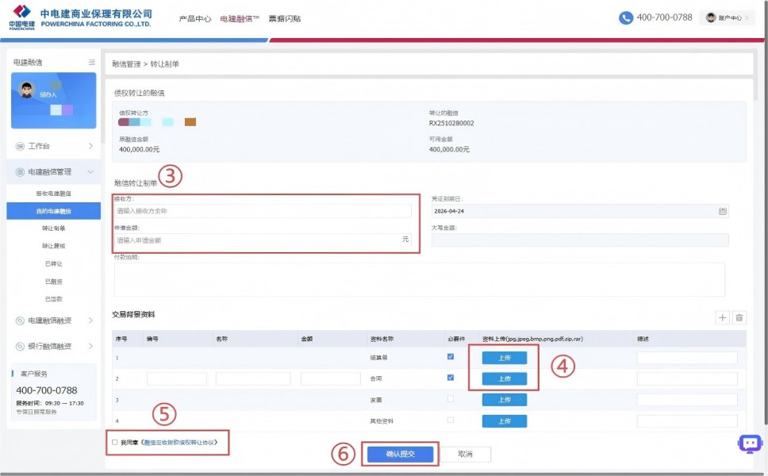Image resolution: width=768 pixels, height=476 pixels.
Task: Select 转让制单 in the sidebar menu
Action: pyautogui.click(x=54, y=228)
